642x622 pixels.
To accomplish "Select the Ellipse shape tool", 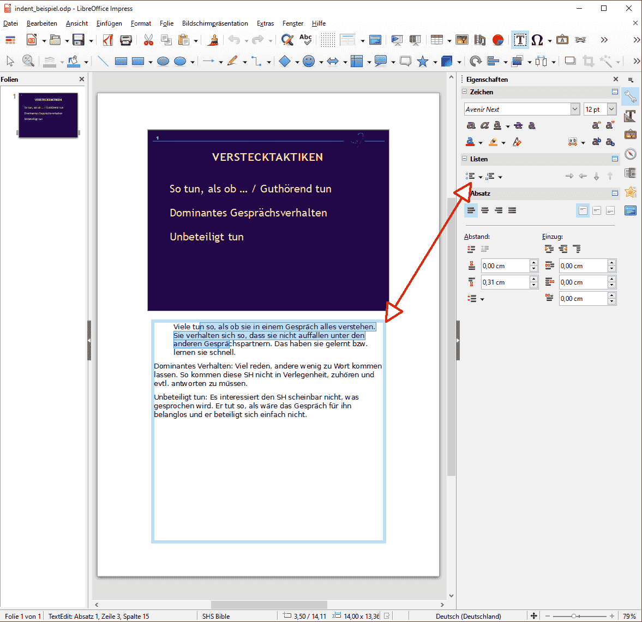I will point(163,62).
